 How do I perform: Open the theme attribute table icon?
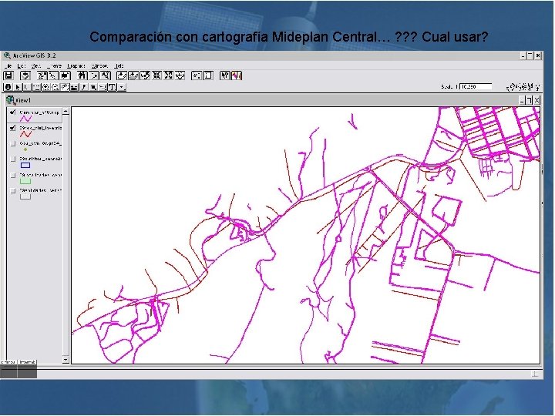(65, 75)
